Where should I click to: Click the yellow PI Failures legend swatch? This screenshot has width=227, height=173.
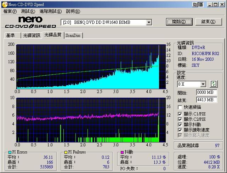coord(66,152)
